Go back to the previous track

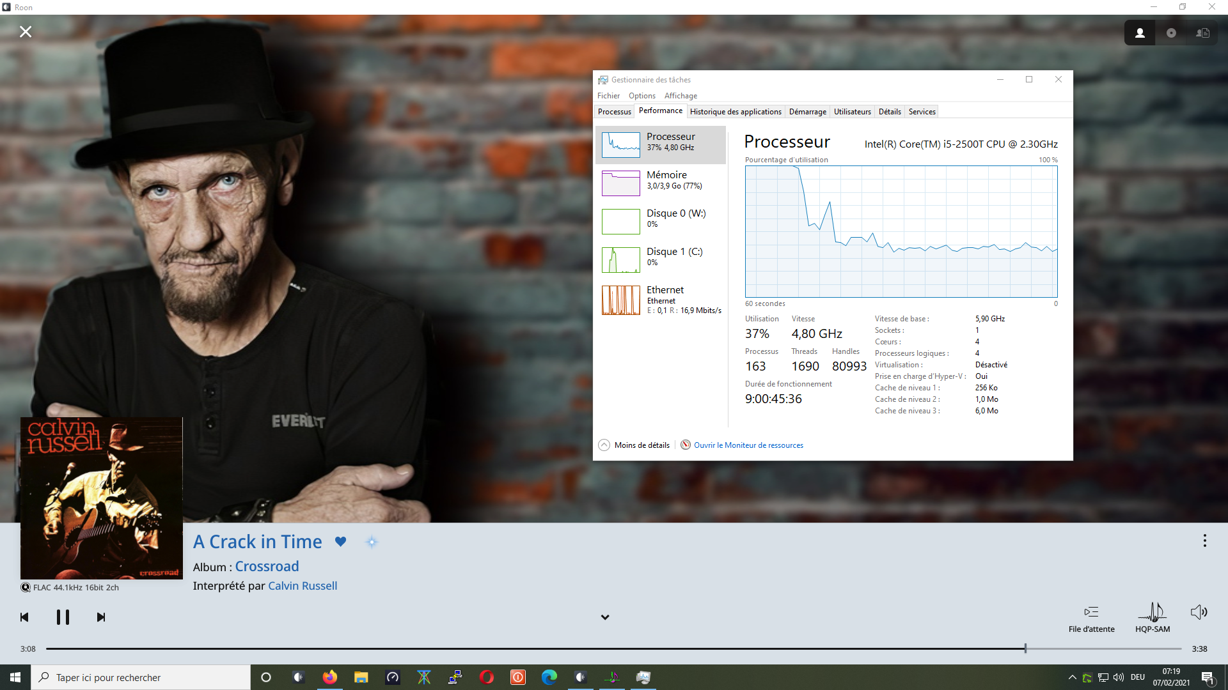(24, 617)
